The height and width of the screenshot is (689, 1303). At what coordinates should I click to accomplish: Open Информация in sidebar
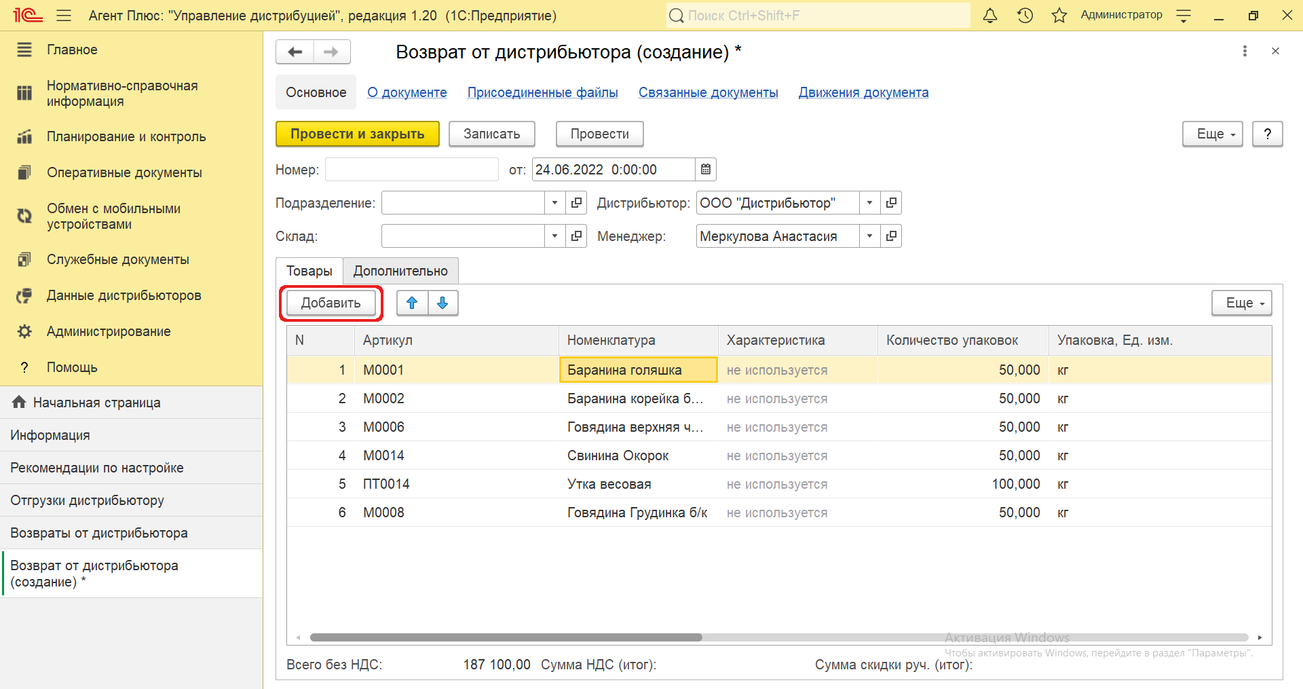[x=131, y=435]
